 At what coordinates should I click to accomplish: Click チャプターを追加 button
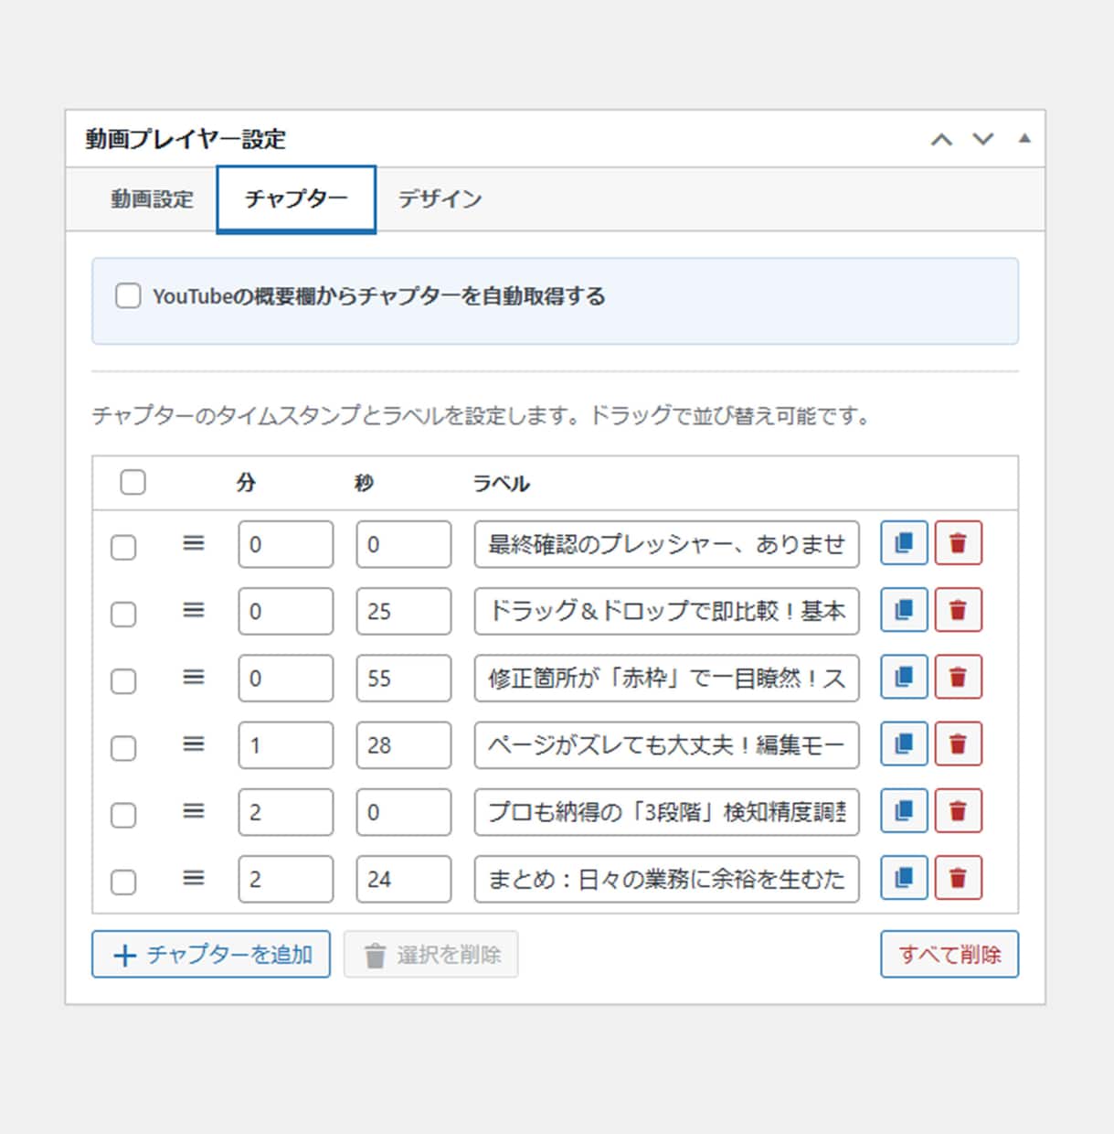[211, 954]
